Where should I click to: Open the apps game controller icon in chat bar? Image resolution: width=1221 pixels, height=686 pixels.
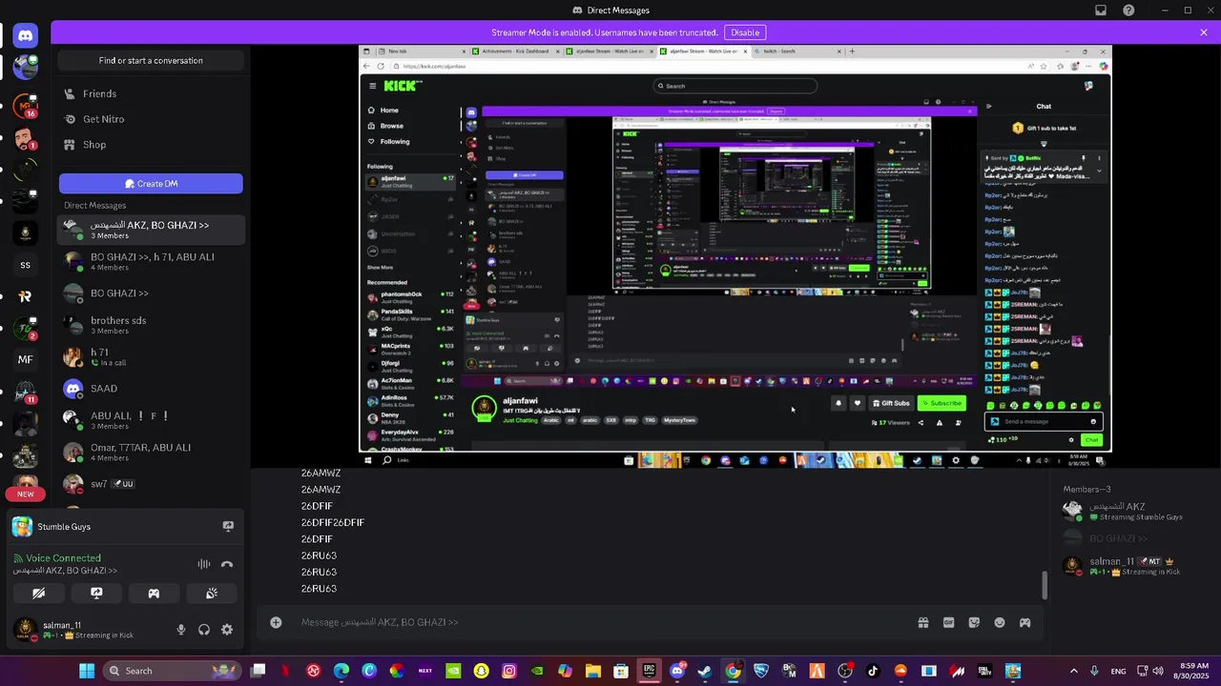1025,622
